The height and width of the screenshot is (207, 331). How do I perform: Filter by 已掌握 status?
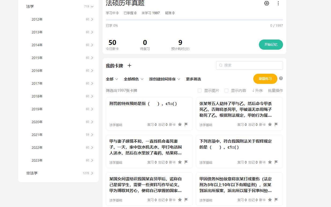[x=130, y=13]
